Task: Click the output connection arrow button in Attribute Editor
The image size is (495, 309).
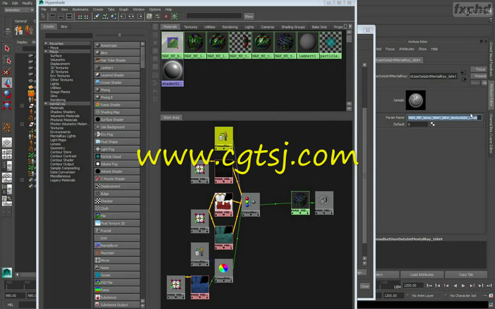Action: 464,80
